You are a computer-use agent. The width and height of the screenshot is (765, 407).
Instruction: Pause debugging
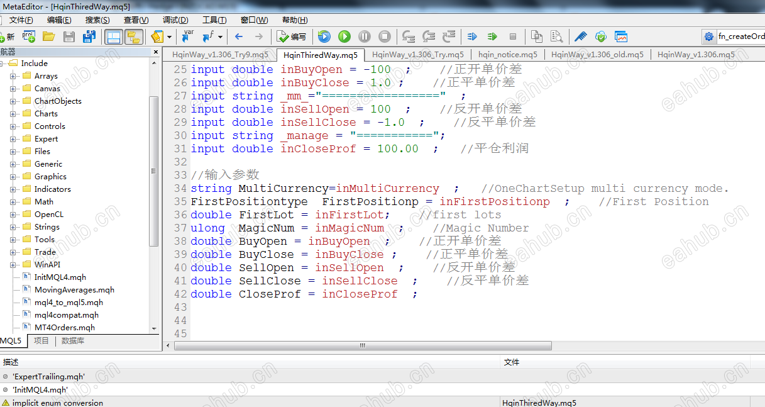point(365,36)
